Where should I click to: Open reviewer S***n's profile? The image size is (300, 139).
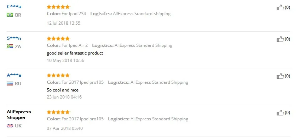pos(14,38)
